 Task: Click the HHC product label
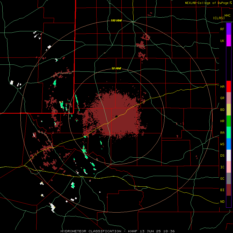click(x=228, y=16)
